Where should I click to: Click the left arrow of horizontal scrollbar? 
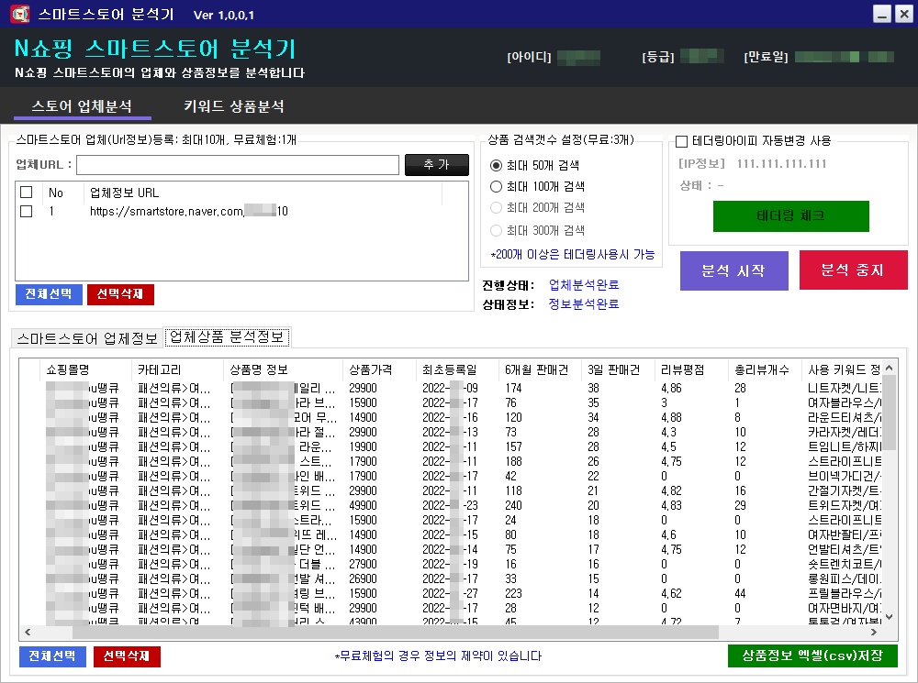click(28, 633)
